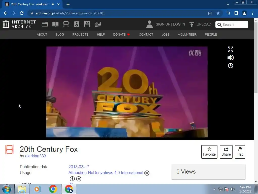Open the Texts book icon
This screenshot has width=258, height=194.
tap(55, 24)
